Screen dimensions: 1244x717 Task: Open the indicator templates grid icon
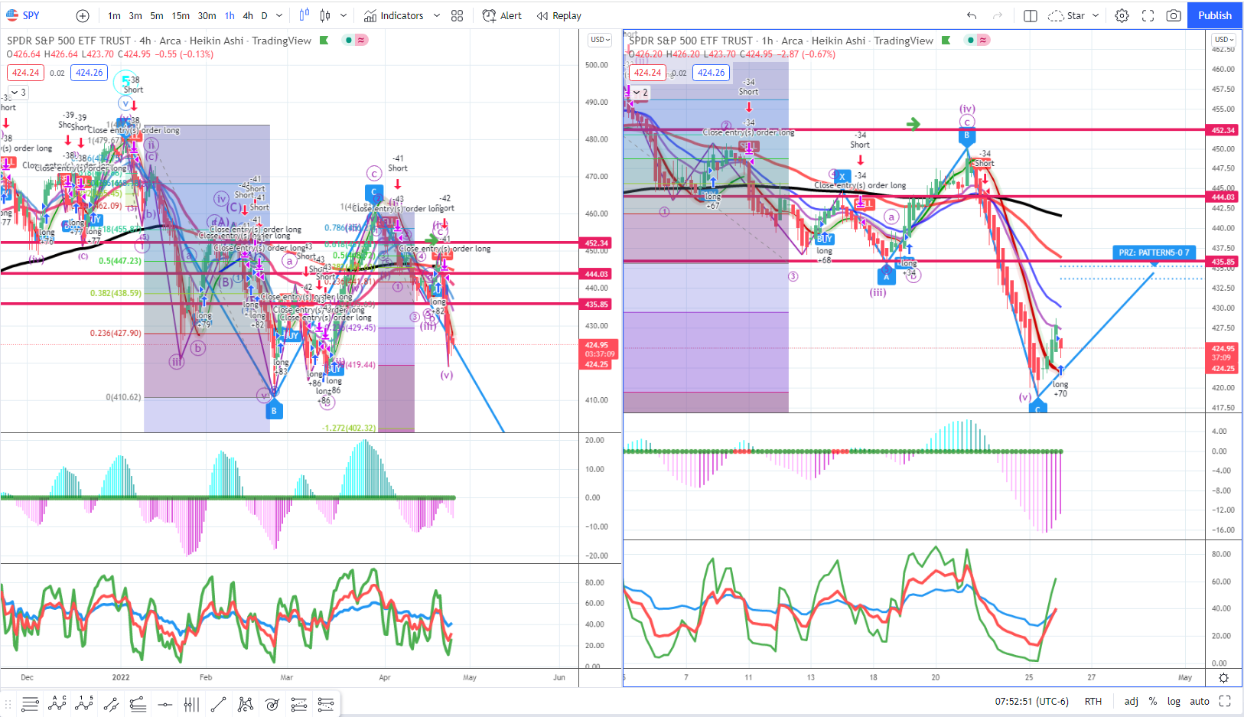458,15
